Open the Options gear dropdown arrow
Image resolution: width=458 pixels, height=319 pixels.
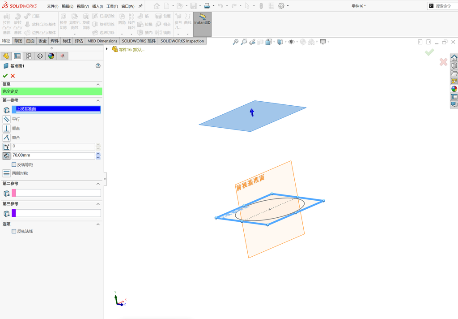(288, 6)
